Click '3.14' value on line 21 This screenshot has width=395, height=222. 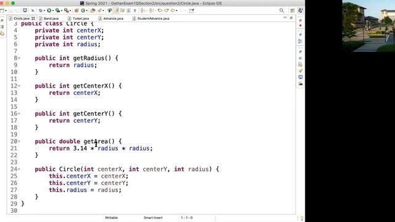[x=80, y=148]
